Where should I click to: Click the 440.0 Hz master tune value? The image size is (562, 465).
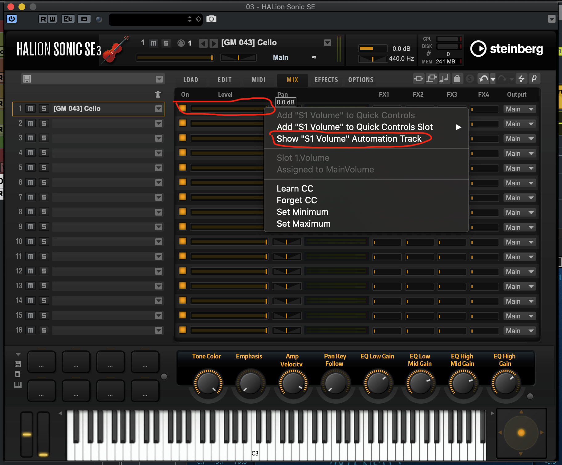point(401,59)
